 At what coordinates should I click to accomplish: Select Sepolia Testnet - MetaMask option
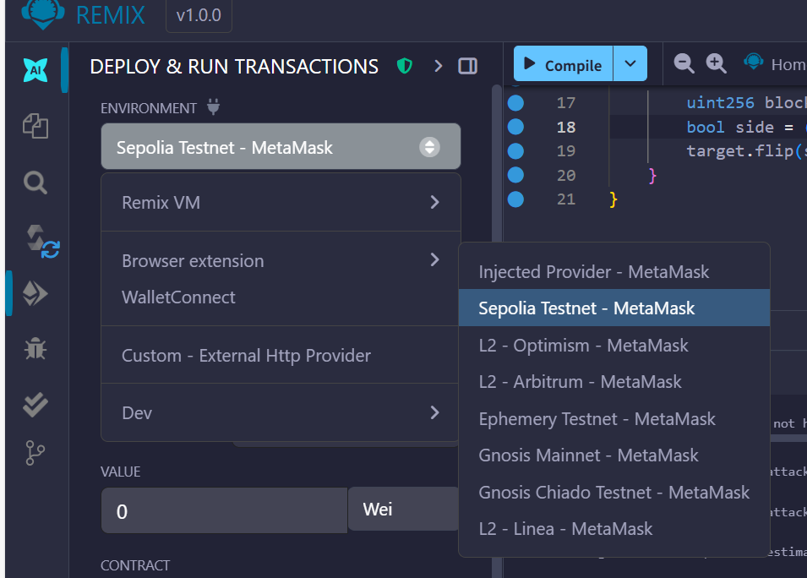click(614, 308)
